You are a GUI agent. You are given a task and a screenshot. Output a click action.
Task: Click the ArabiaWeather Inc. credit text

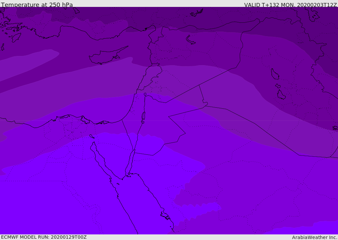315,237
